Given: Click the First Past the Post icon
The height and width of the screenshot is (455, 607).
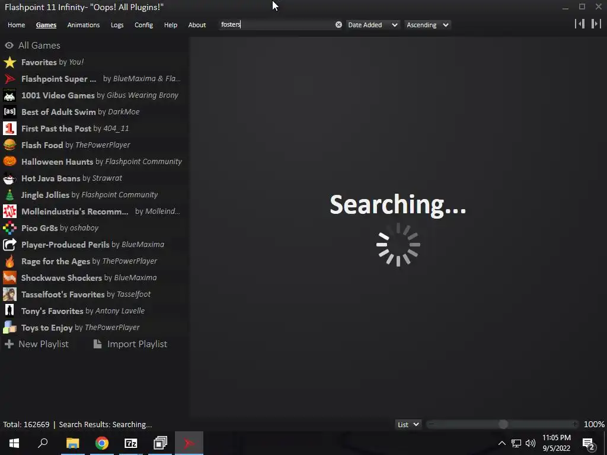Looking at the screenshot, I should tap(9, 129).
